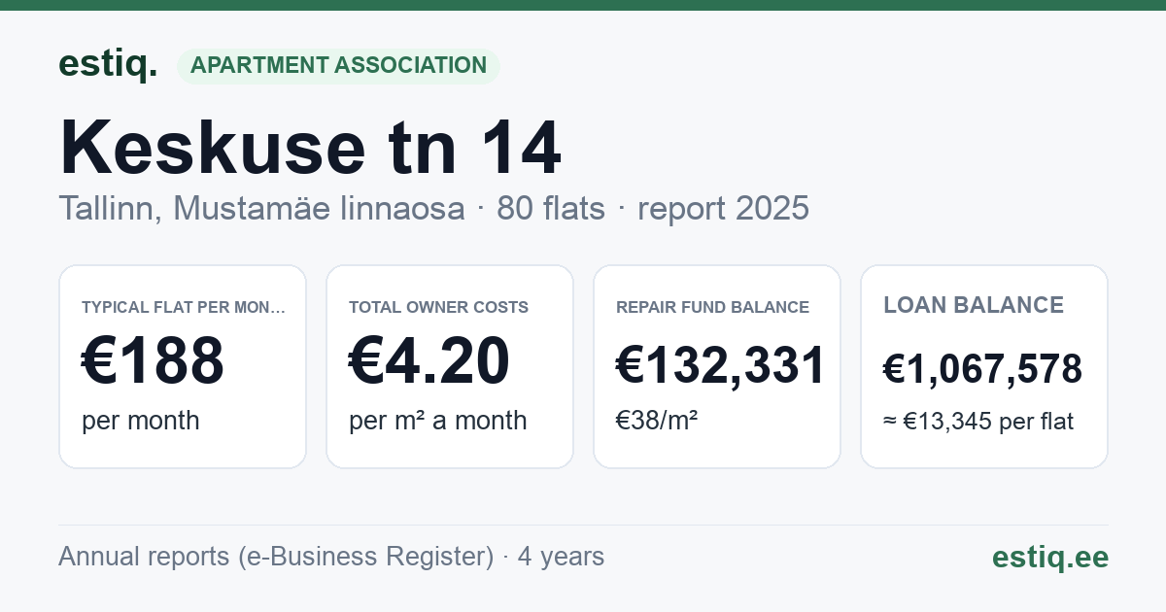
Task: Open the Repair fund balance card
Action: [717, 366]
